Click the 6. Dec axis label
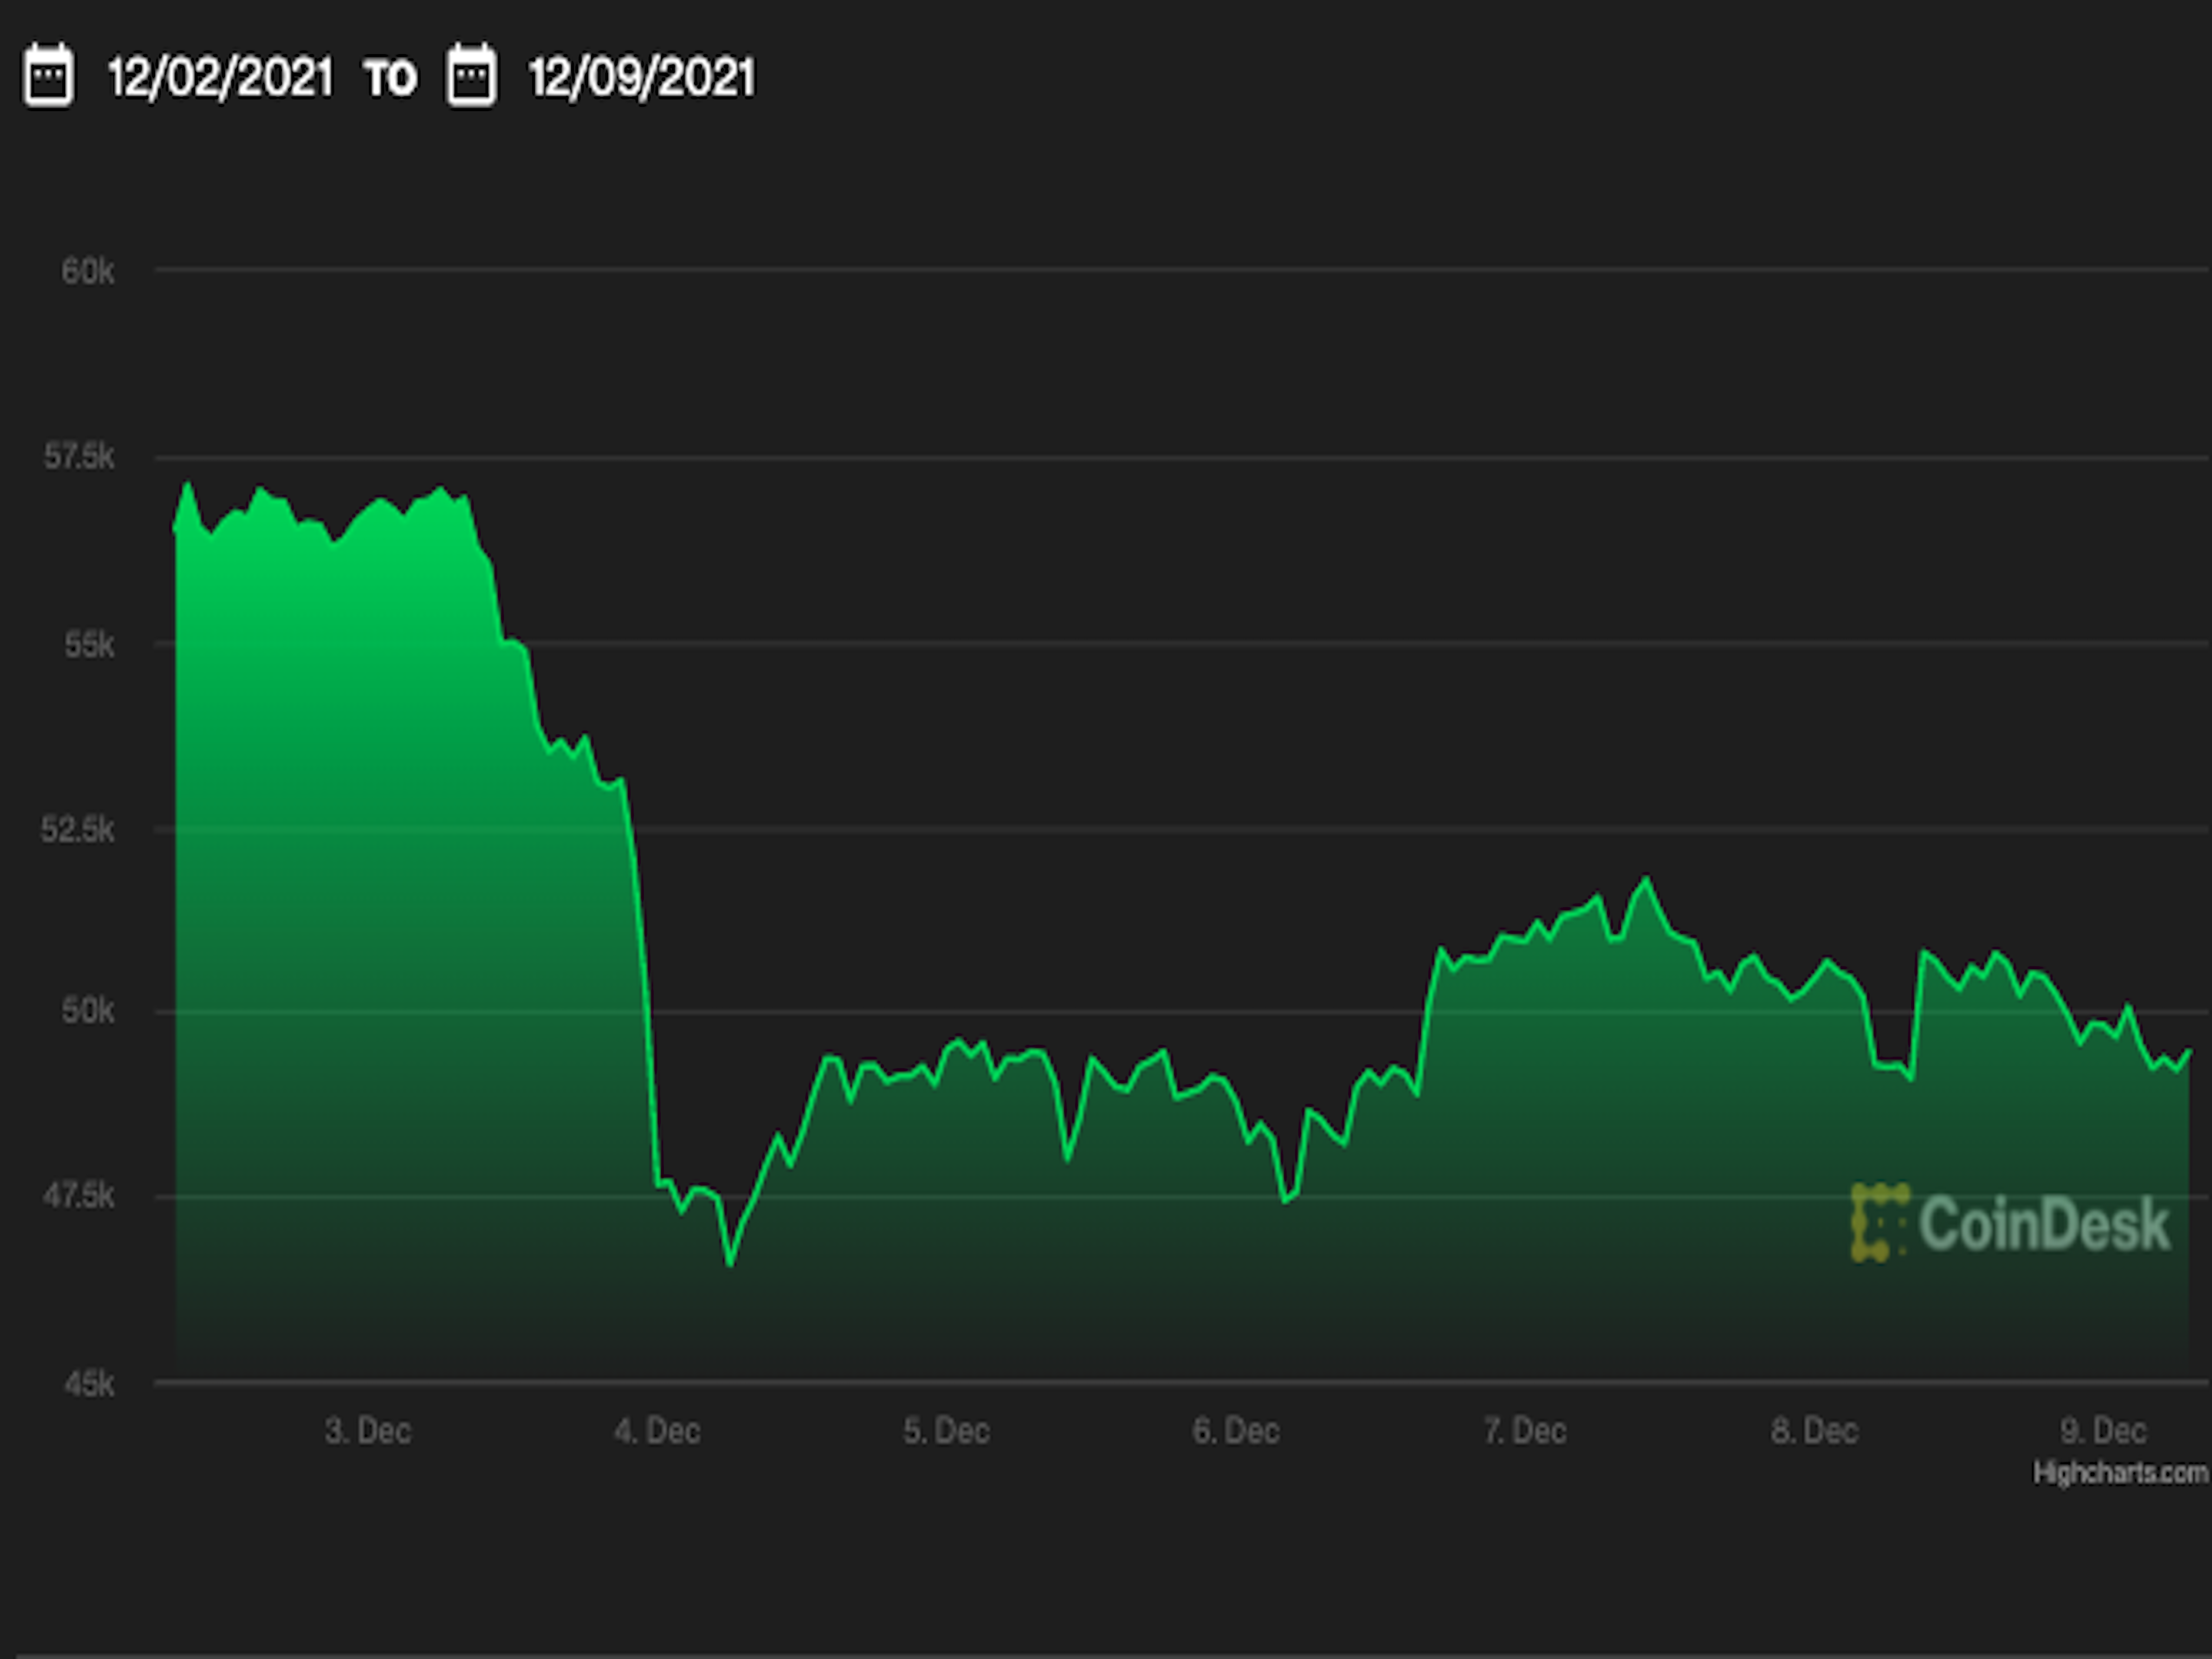The width and height of the screenshot is (2212, 1659). coord(1236,1431)
